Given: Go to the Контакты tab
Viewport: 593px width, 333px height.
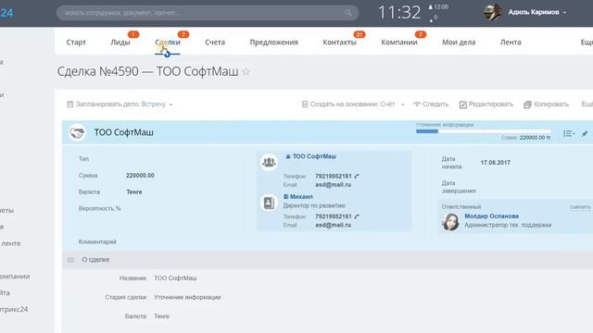Looking at the screenshot, I should click(340, 43).
